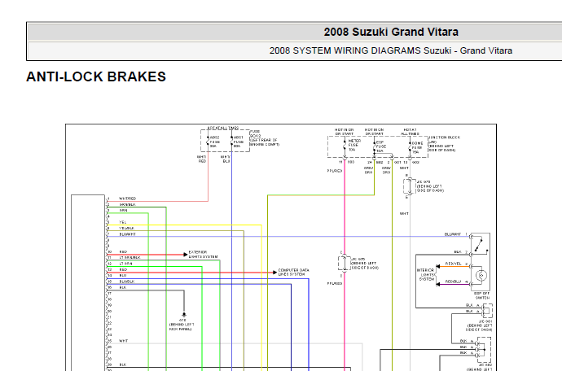Click the '2008 Suzuki Grand Vitara' title
Screen dimensions: 562x371
pyautogui.click(x=391, y=32)
